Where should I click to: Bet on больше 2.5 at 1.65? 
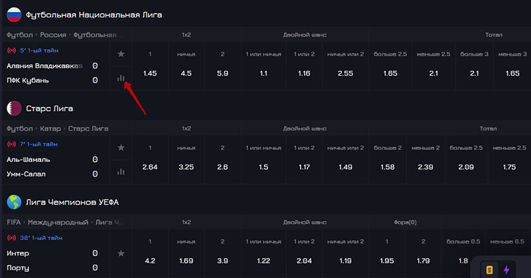pyautogui.click(x=390, y=74)
